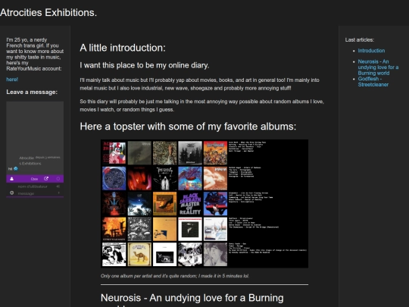
Task: Open the Introduction article link
Action: tap(371, 51)
